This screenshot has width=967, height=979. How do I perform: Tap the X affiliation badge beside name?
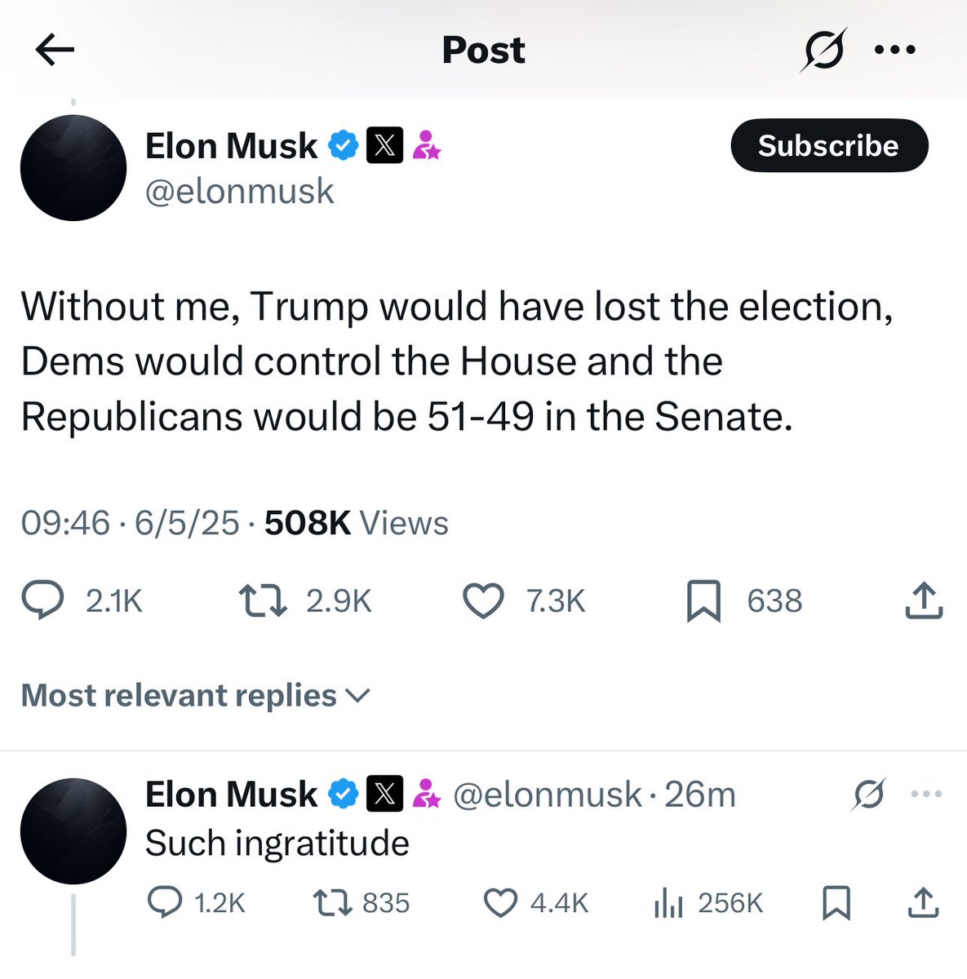coord(384,146)
